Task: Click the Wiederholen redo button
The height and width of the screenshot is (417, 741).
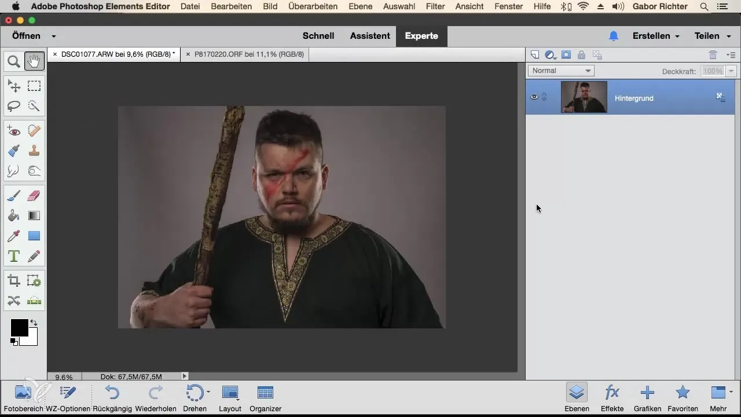Action: 156,398
